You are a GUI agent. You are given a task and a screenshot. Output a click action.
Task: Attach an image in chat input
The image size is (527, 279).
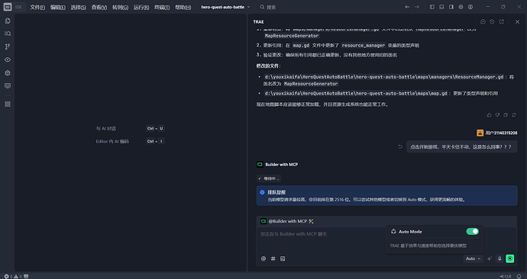pyautogui.click(x=283, y=258)
